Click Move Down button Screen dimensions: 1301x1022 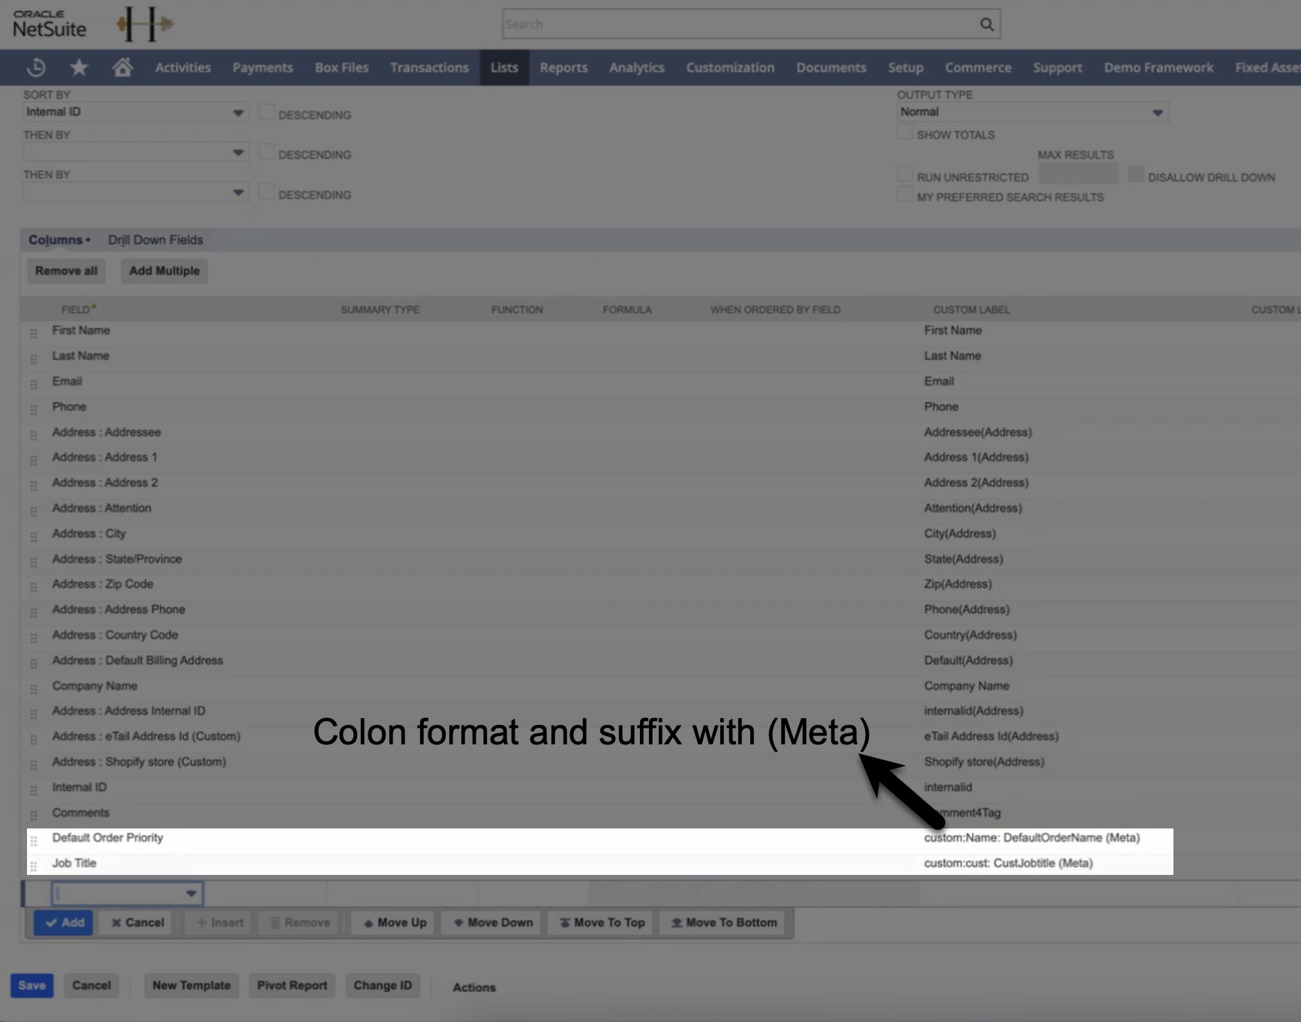(x=492, y=922)
